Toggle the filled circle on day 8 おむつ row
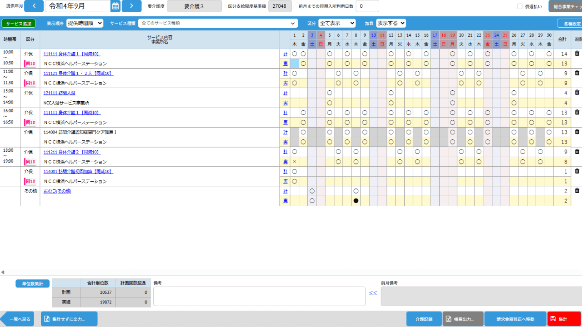The width and height of the screenshot is (582, 327). (x=356, y=201)
